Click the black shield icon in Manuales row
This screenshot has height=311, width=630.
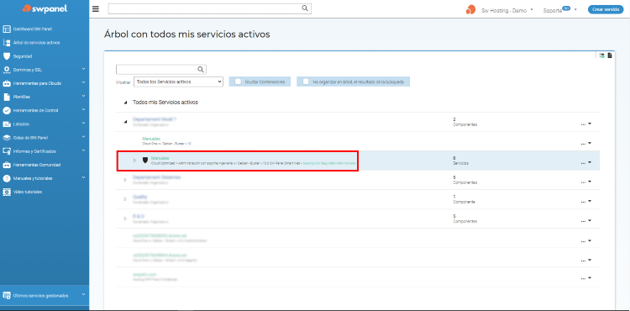pos(145,161)
